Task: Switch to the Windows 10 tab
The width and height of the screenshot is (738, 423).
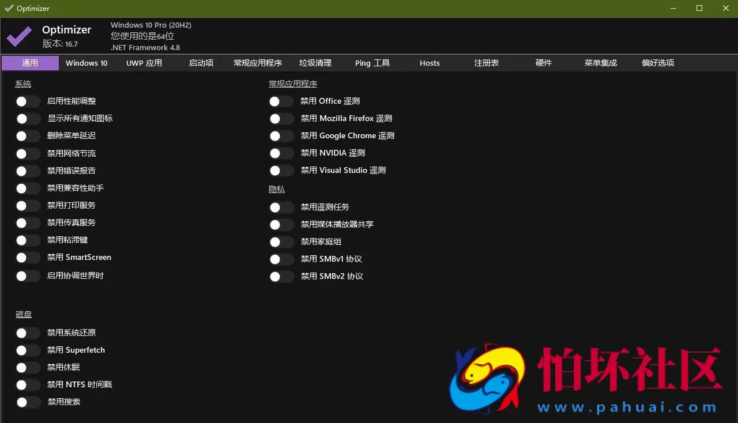Action: (x=86, y=63)
